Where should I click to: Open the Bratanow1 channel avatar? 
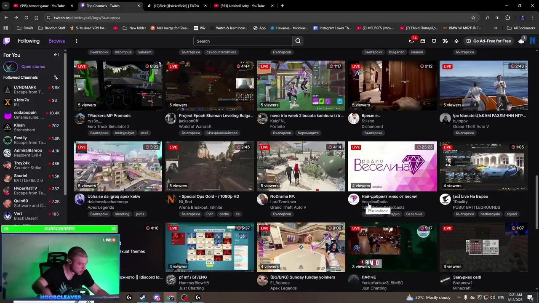coord(445,280)
